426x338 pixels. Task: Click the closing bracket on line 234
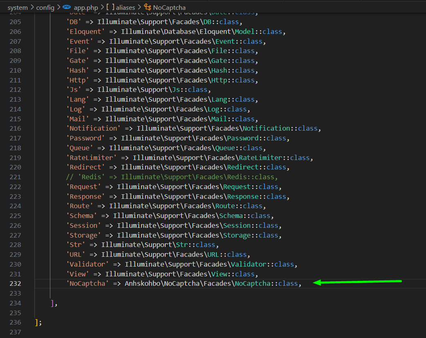click(x=52, y=303)
